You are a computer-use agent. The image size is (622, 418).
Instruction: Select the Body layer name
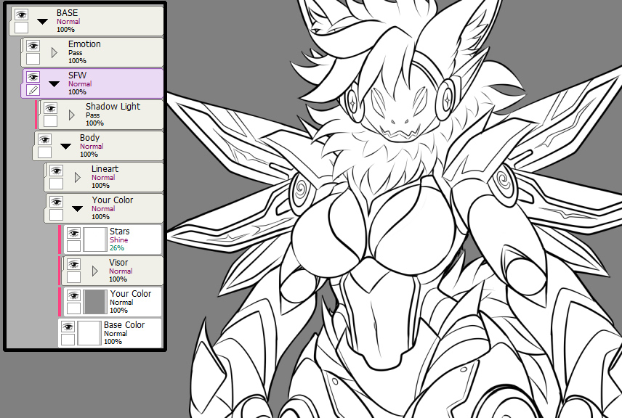point(89,138)
